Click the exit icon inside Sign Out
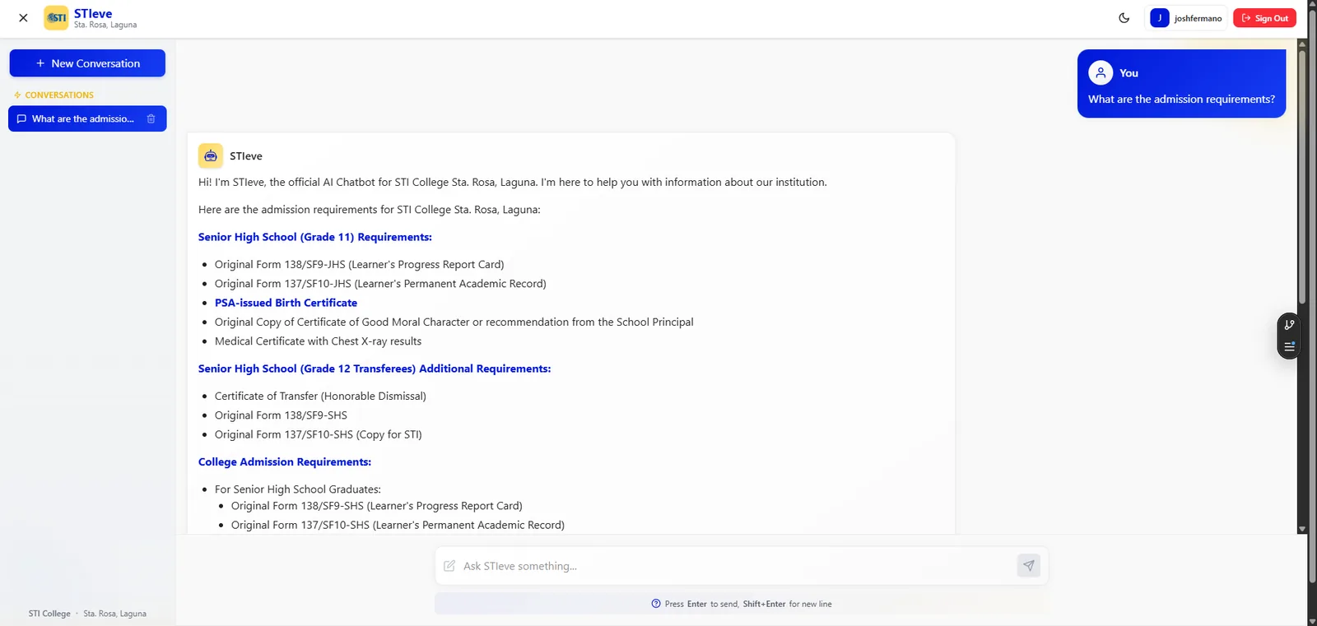The height and width of the screenshot is (626, 1317). pos(1246,18)
